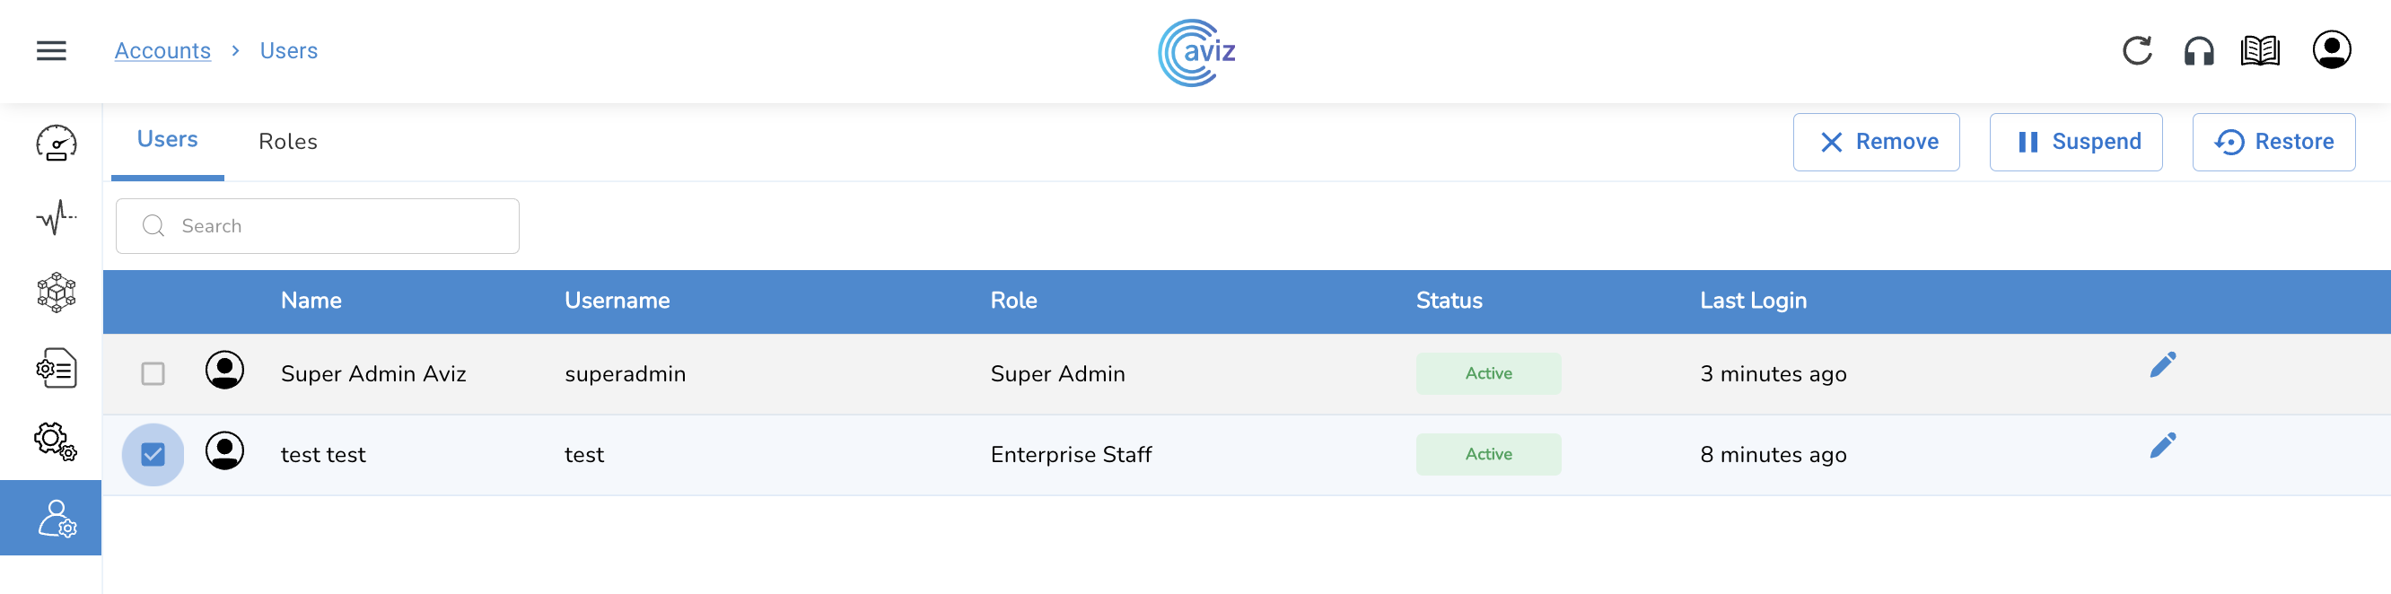Open the settings gears sidebar icon
Viewport: 2391px width, 594px height.
coord(56,441)
